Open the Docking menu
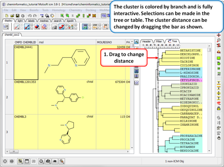 (x=91, y=10)
